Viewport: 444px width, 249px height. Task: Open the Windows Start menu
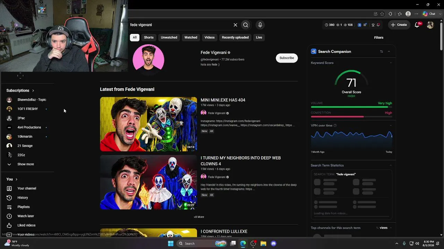point(171,243)
